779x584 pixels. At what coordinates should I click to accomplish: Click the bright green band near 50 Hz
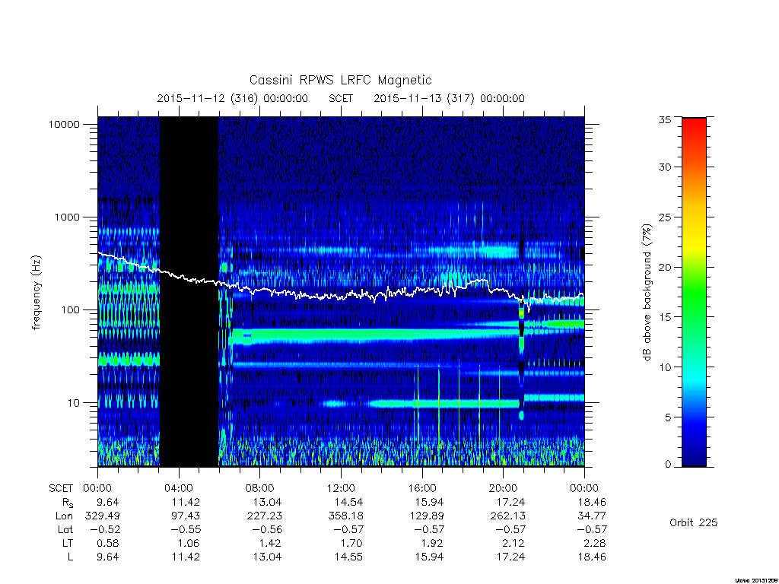coord(377,335)
